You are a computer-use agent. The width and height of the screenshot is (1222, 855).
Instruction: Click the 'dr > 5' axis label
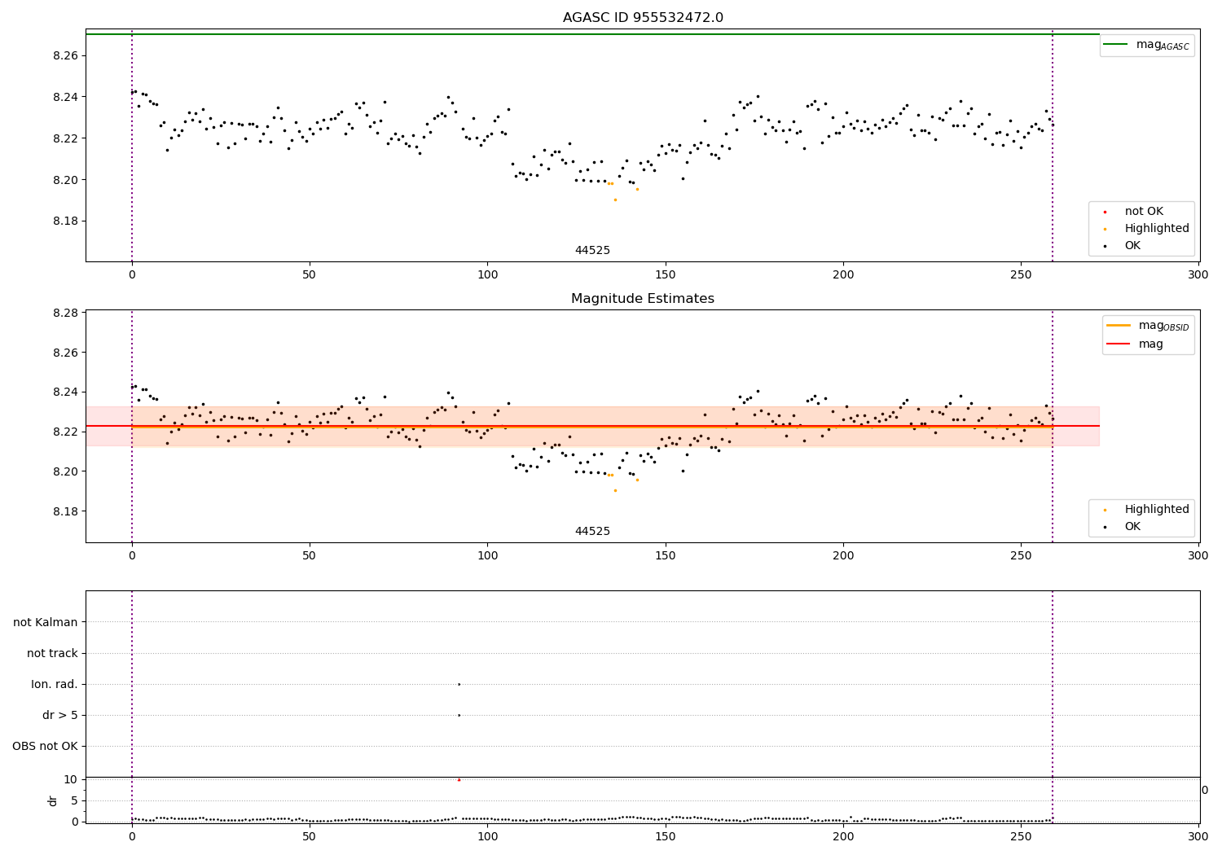coord(60,715)
